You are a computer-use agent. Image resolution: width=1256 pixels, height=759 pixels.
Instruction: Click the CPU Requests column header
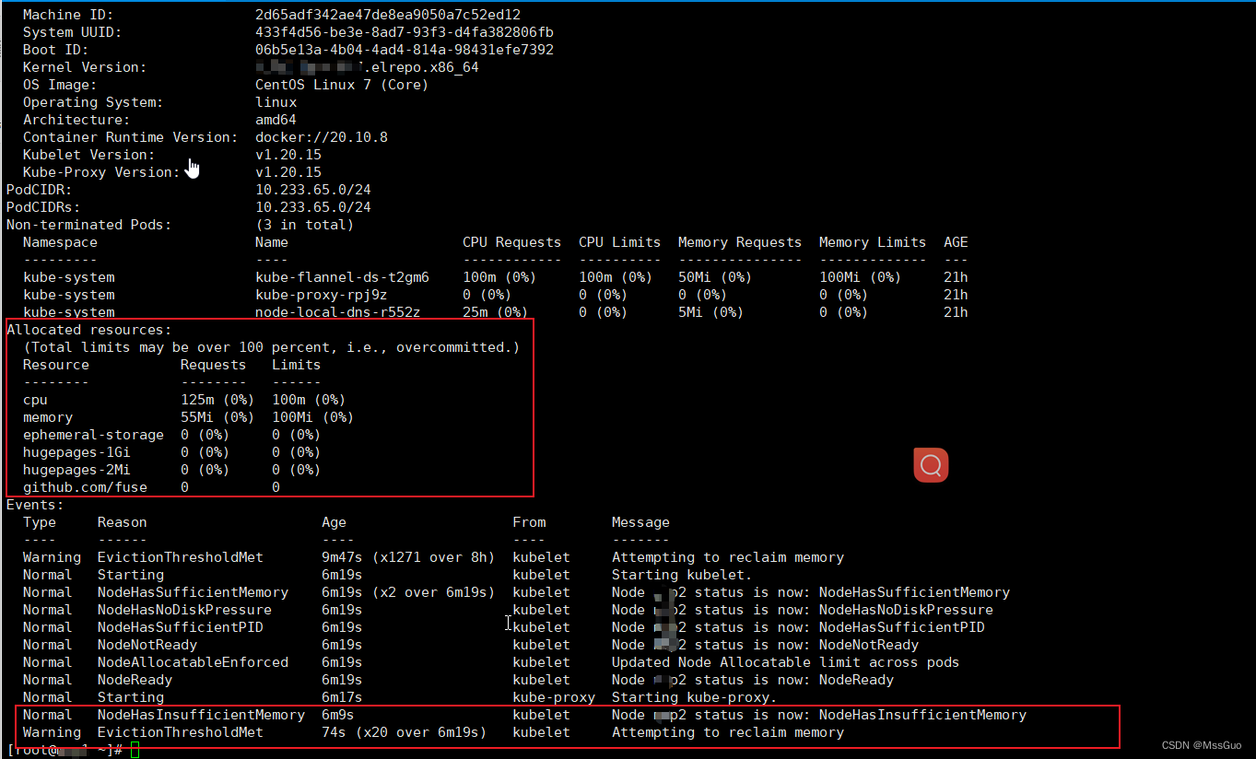511,242
